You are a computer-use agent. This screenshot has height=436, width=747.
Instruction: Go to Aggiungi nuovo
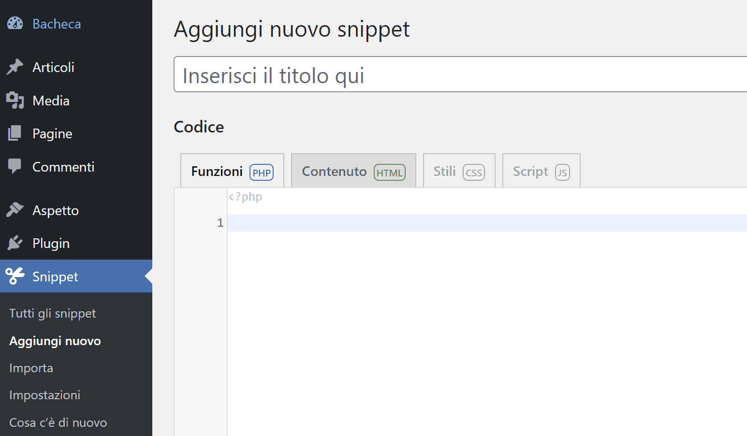tap(55, 341)
